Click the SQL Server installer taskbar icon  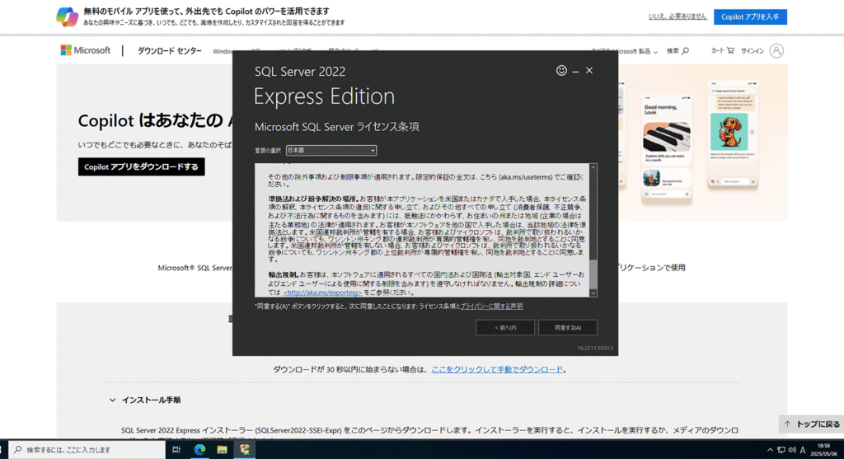(244, 449)
